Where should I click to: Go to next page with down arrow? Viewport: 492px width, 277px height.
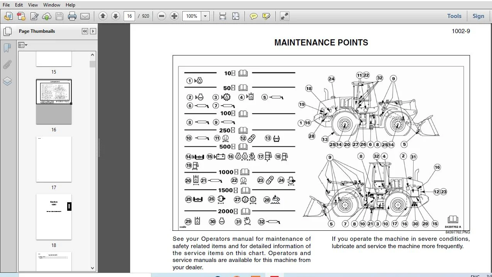coord(115,16)
